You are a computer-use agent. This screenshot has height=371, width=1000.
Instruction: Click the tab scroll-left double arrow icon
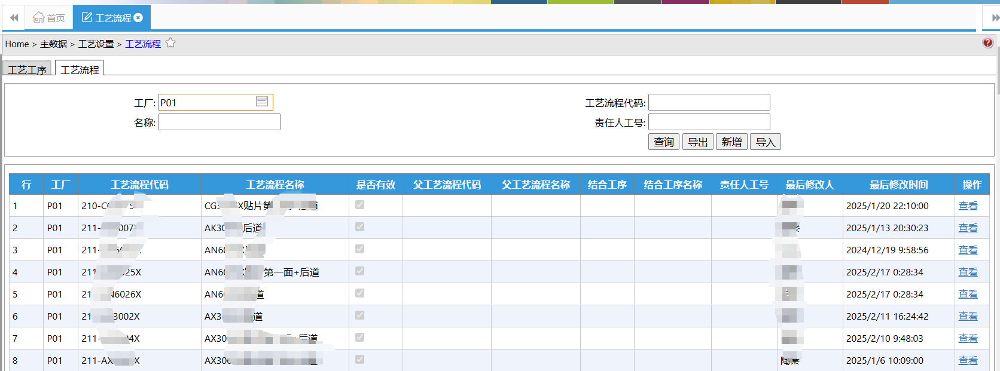[14, 17]
